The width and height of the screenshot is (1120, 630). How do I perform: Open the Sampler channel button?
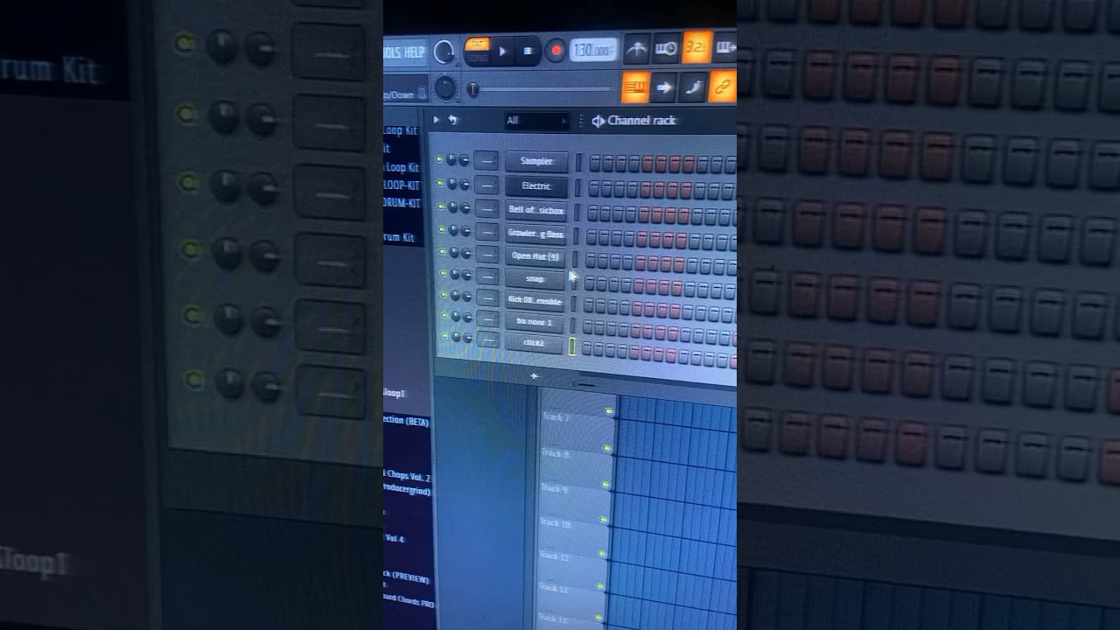coord(536,161)
